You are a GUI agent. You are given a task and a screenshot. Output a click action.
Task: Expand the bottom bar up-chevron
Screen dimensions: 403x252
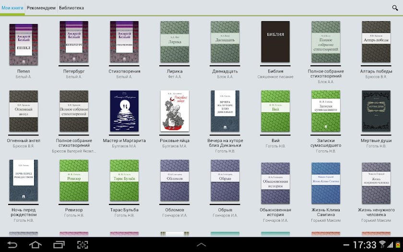click(x=201, y=245)
